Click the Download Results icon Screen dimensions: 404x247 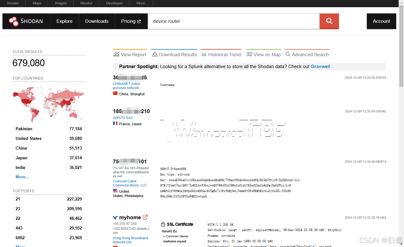click(x=154, y=54)
